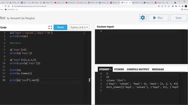This screenshot has width=188, height=105.
Task: Click code line print(a.items())
Action: (21, 73)
